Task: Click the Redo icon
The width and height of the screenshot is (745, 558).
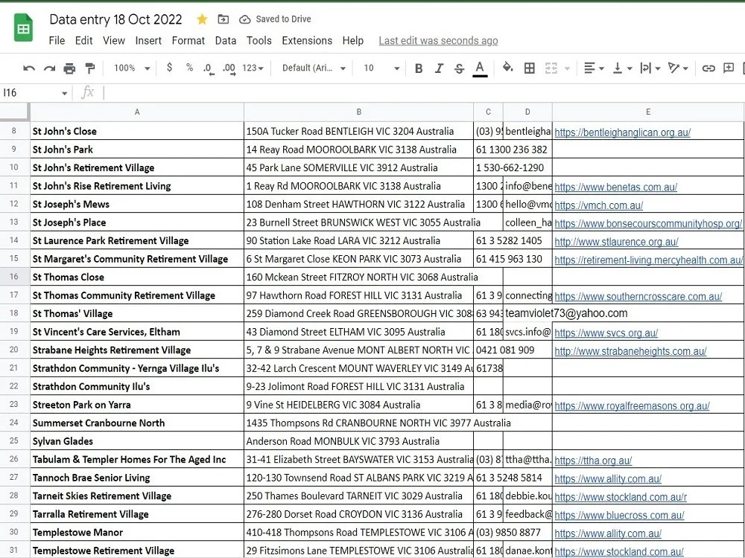Action: pyautogui.click(x=49, y=68)
